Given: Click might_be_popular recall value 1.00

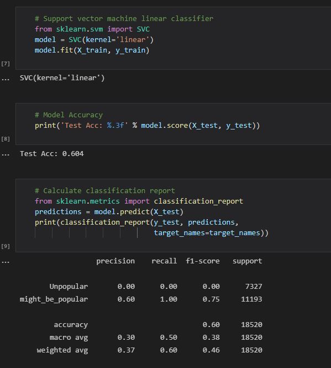Looking at the screenshot, I should (169, 299).
